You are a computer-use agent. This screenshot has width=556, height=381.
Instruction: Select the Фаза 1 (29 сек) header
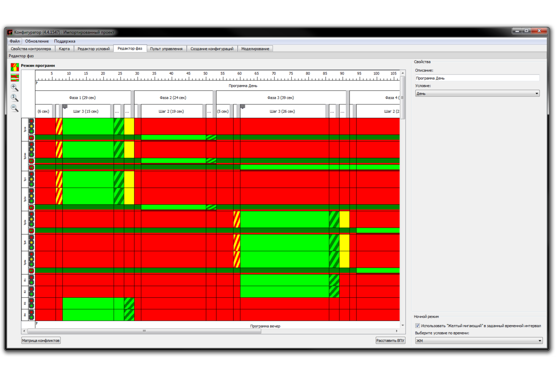83,97
